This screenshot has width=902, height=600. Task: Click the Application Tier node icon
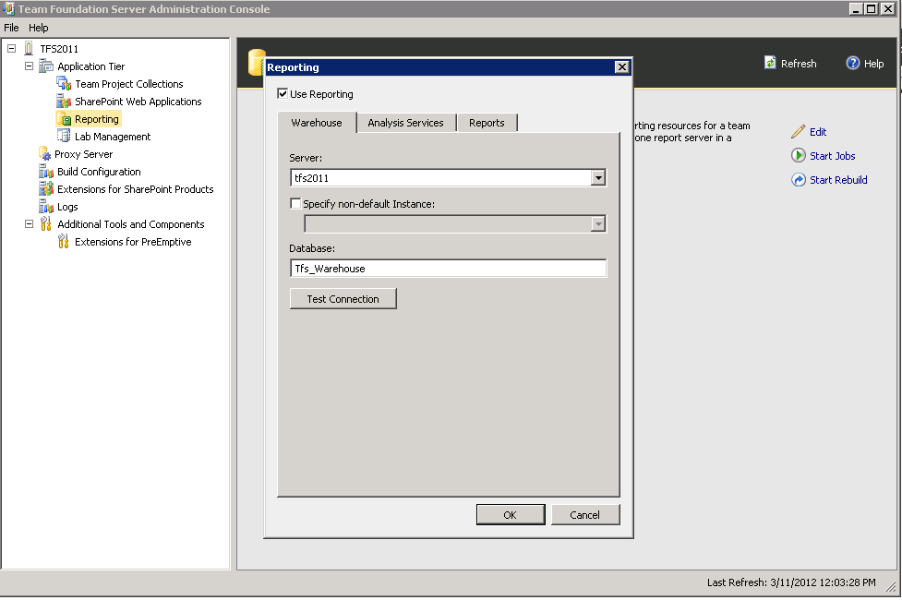click(x=46, y=66)
